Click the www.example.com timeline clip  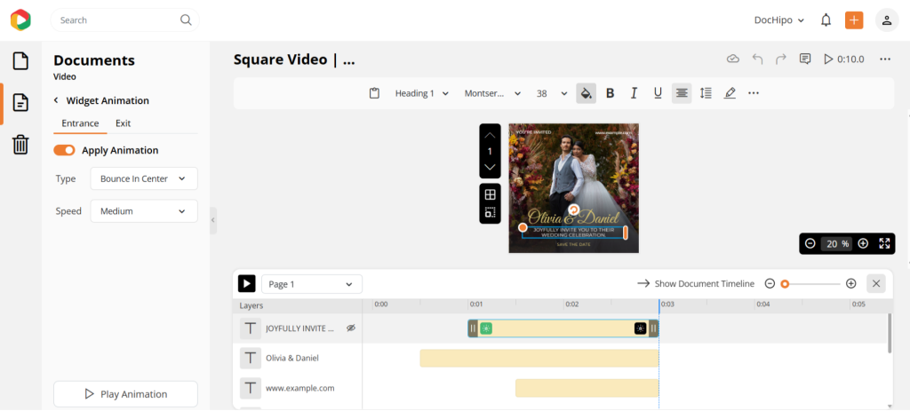[x=587, y=389]
